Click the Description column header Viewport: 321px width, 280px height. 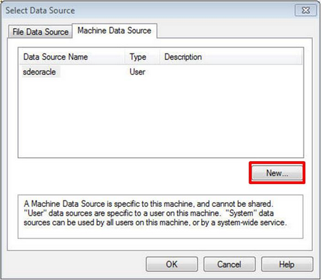231,57
